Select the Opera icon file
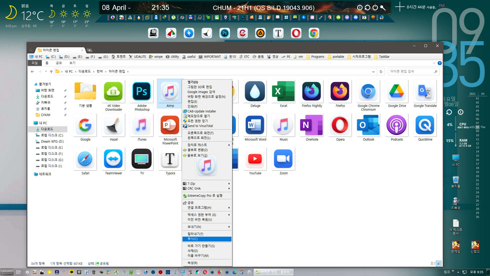490x276 pixels. 340,127
